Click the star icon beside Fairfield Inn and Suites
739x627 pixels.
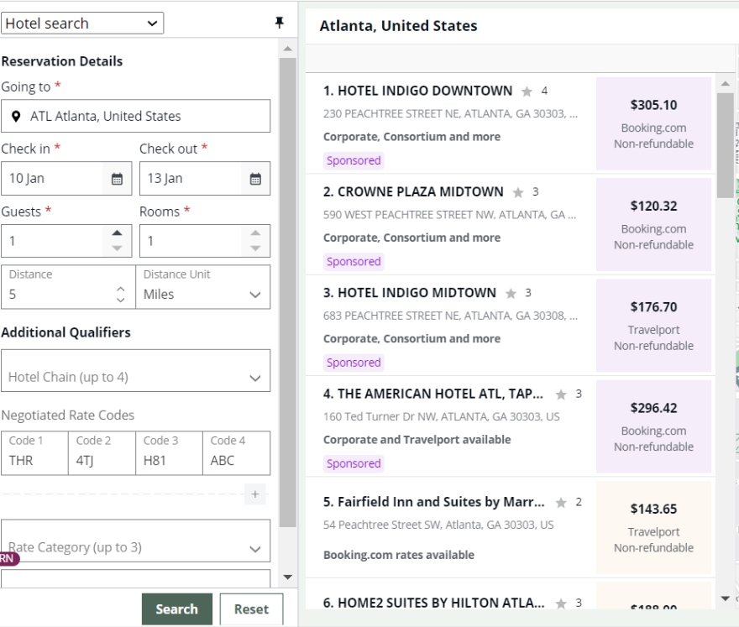pos(561,503)
